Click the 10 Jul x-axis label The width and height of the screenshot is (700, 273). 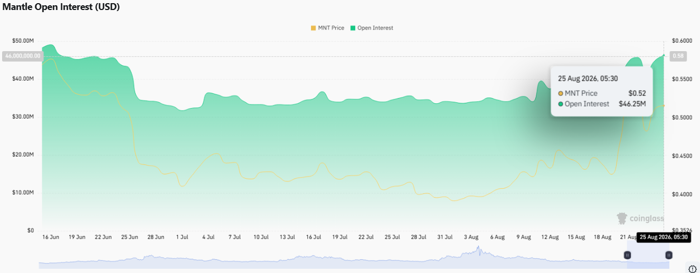tap(261, 237)
